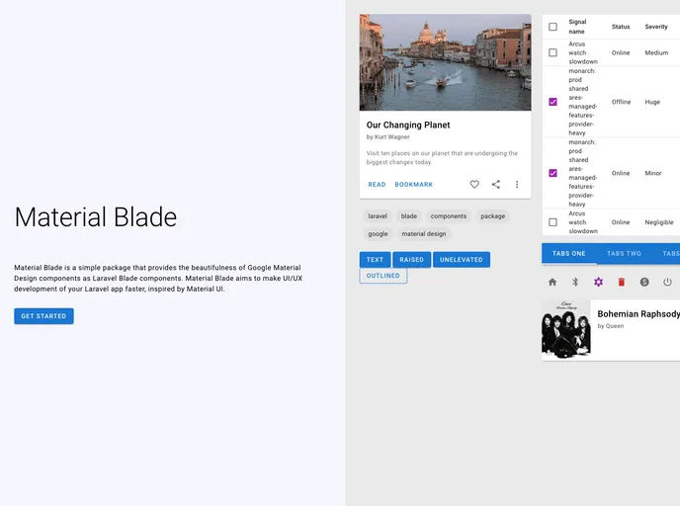Select the blade chip
The image size is (680, 506).
coord(409,215)
